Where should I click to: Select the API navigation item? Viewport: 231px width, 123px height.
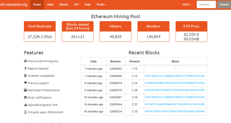pyautogui.click(x=76, y=5)
